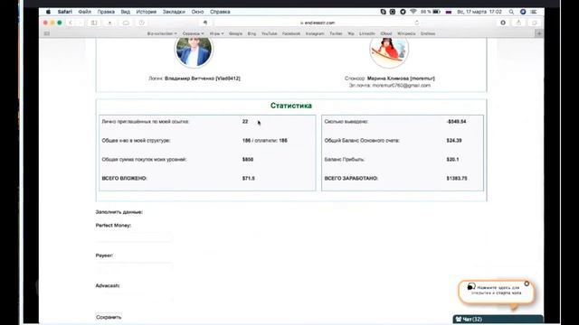Open the Закладки menu
579x325 pixels.
tap(174, 12)
